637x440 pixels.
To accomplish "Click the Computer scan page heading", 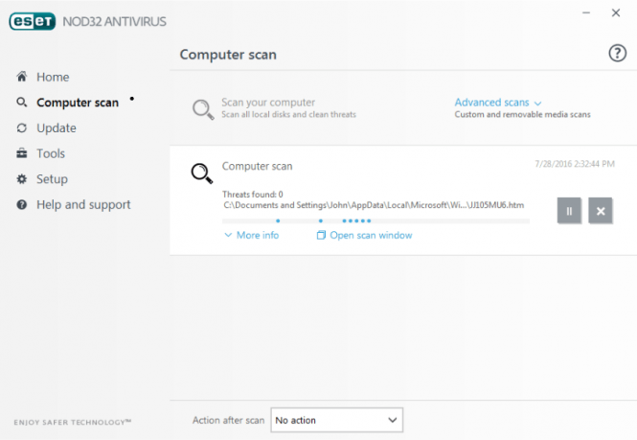I will coord(228,55).
